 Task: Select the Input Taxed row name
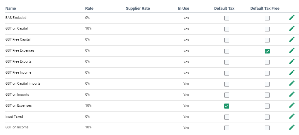click(x=14, y=117)
